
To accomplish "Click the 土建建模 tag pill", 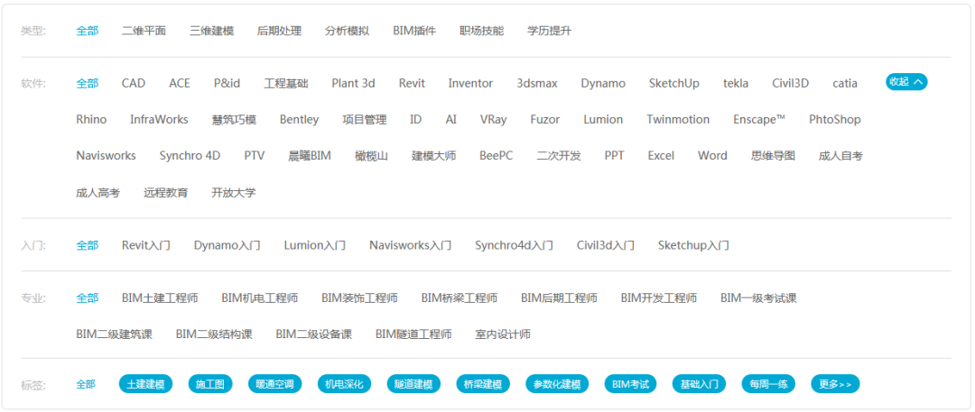I will pyautogui.click(x=145, y=384).
